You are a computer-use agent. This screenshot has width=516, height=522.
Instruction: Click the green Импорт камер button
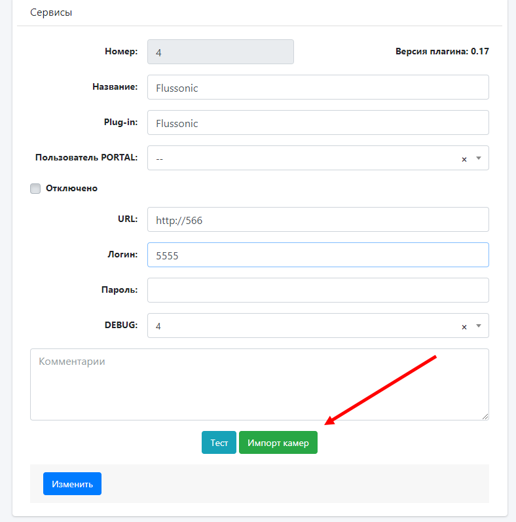[x=278, y=443]
